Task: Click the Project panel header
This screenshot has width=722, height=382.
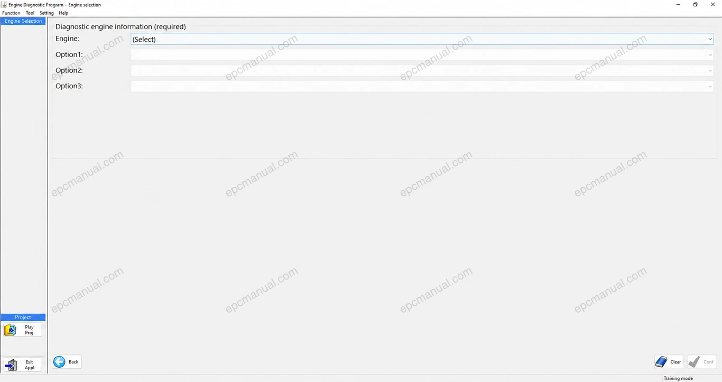Action: tap(23, 317)
